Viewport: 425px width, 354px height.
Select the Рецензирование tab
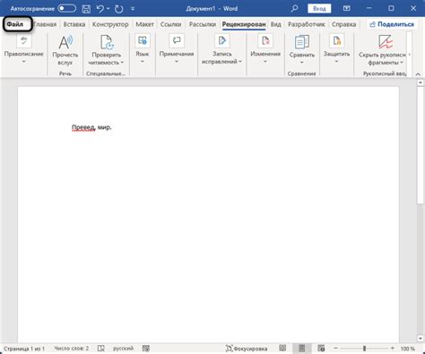tap(244, 24)
